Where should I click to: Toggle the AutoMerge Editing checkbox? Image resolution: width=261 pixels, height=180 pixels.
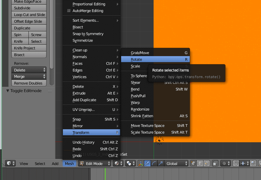coord(69,11)
